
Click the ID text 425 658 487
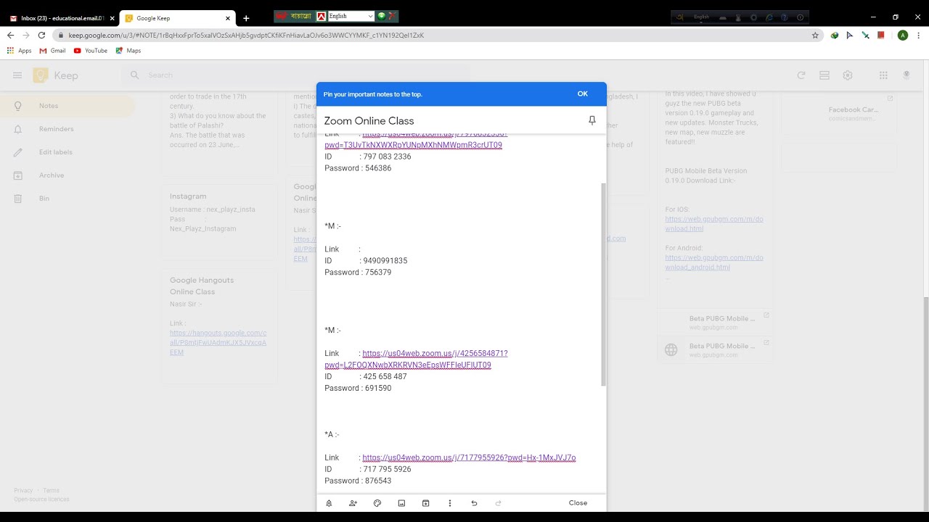[385, 377]
